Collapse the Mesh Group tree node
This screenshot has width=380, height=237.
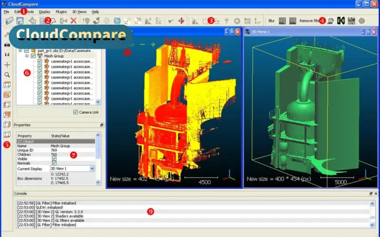tap(27, 56)
